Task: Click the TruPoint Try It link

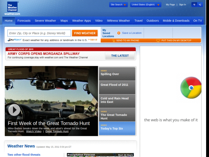Action: point(93,40)
